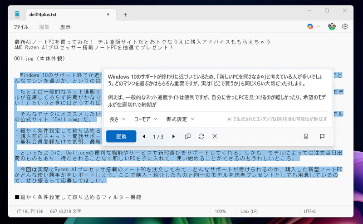
Task: Open Notepad settings gear
Action: [345, 26]
